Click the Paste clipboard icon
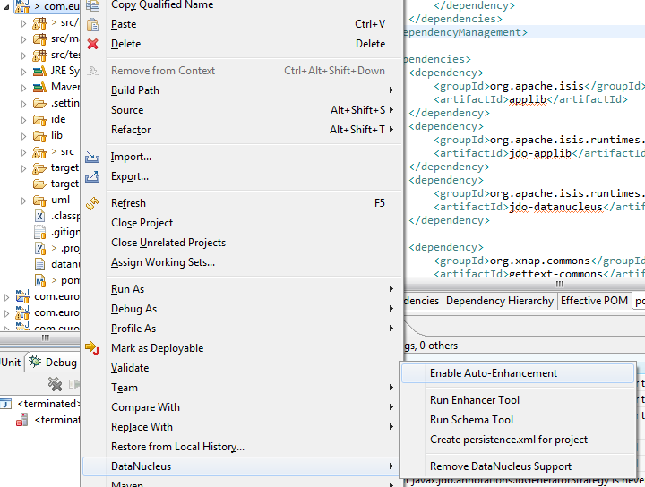 point(92,24)
